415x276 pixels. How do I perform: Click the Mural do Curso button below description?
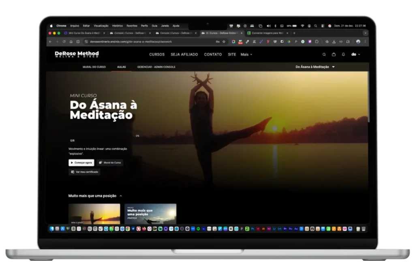[110, 163]
